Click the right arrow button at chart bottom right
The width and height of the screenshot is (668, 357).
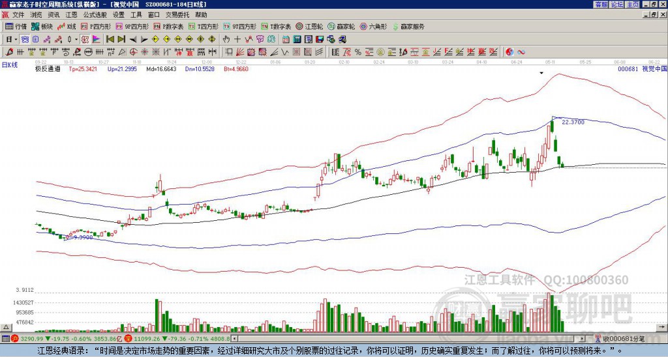pyautogui.click(x=662, y=327)
